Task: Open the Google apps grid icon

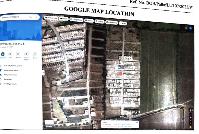Action: [186, 28]
